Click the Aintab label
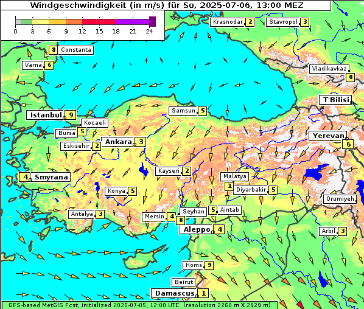 (229, 210)
